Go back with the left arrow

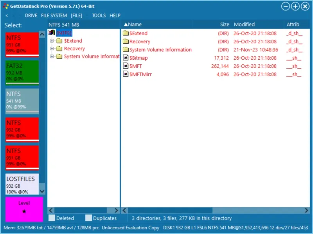point(7,16)
